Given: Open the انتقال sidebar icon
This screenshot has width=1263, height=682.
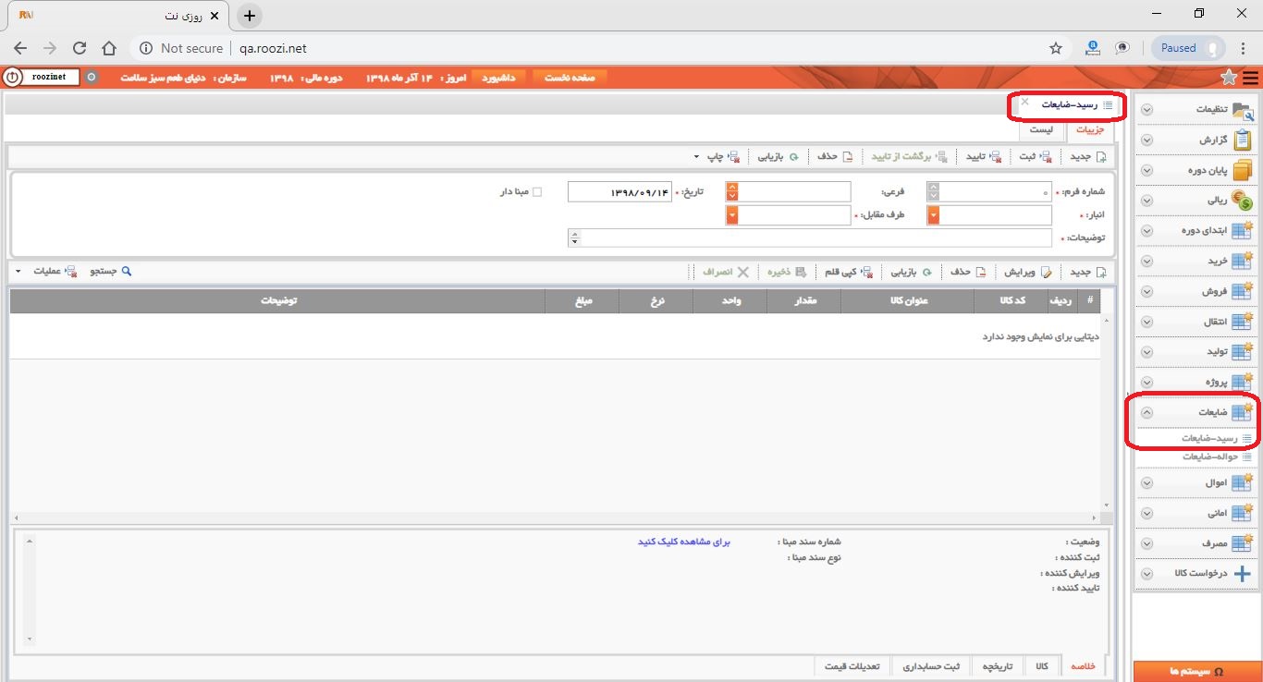Looking at the screenshot, I should pos(1242,322).
